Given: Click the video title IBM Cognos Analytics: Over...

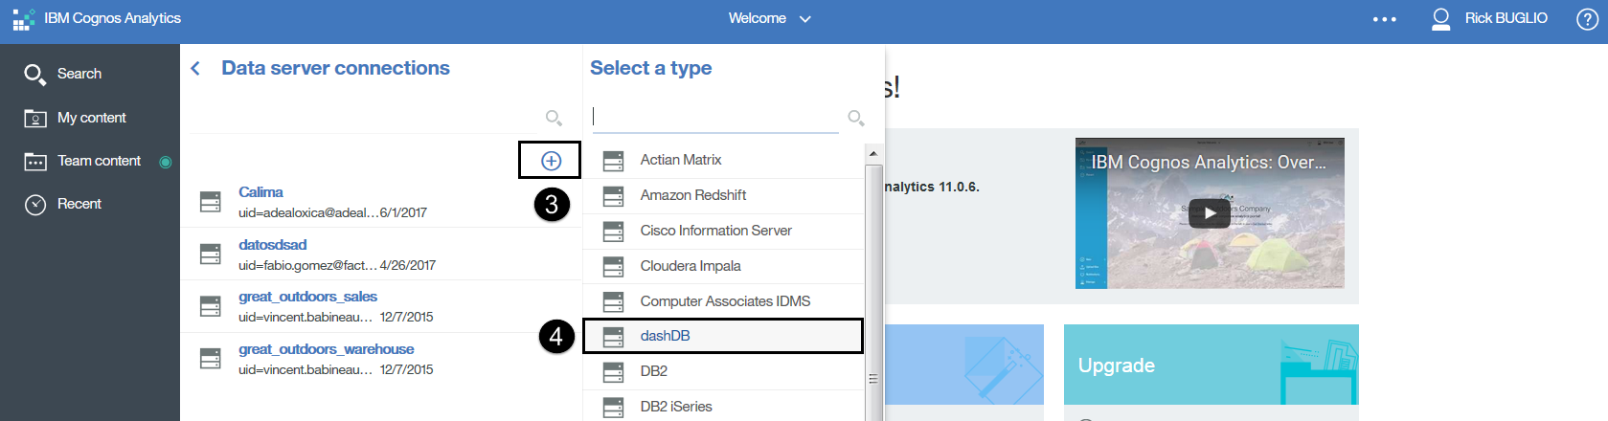Looking at the screenshot, I should pos(1209,163).
